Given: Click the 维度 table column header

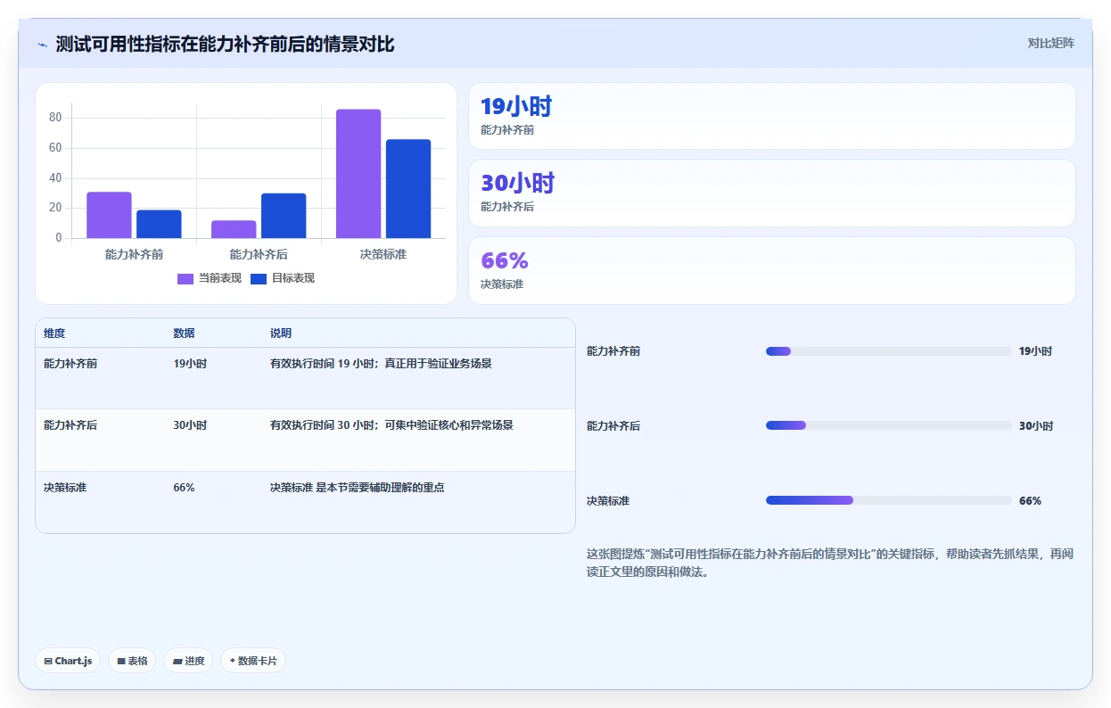Looking at the screenshot, I should (x=54, y=333).
